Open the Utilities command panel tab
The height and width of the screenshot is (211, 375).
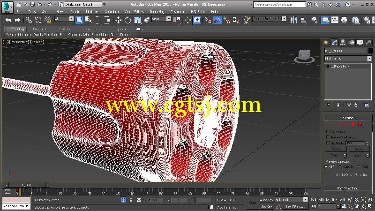click(x=368, y=43)
